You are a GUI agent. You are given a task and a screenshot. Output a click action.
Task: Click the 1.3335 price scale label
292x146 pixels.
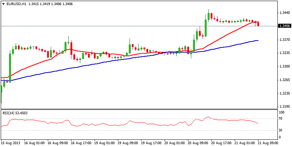click(x=284, y=53)
